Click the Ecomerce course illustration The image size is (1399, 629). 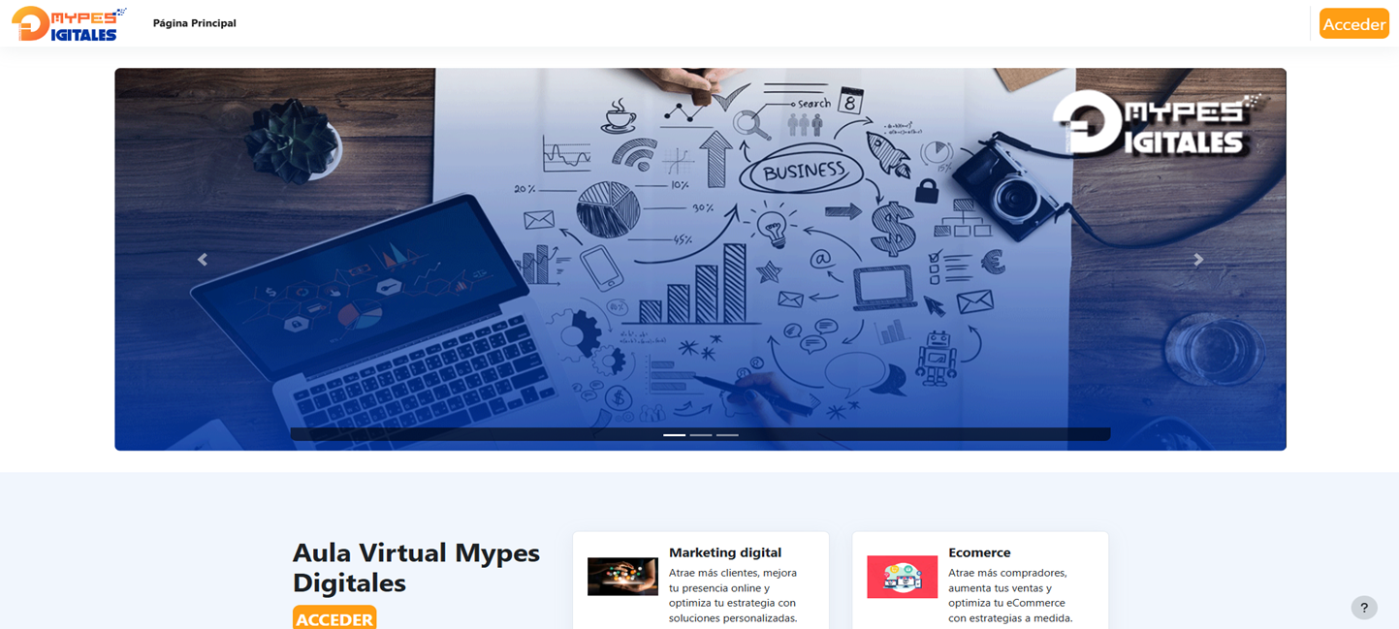[902, 576]
